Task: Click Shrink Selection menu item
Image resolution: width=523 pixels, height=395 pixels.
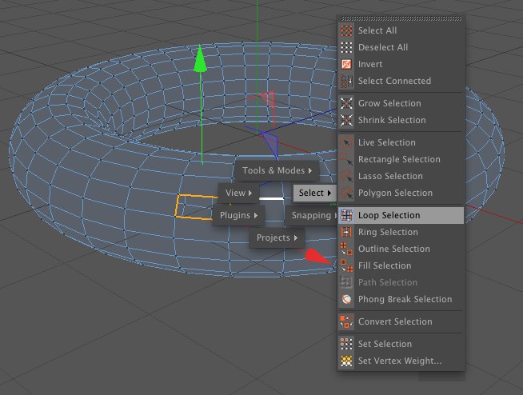Action: click(391, 120)
